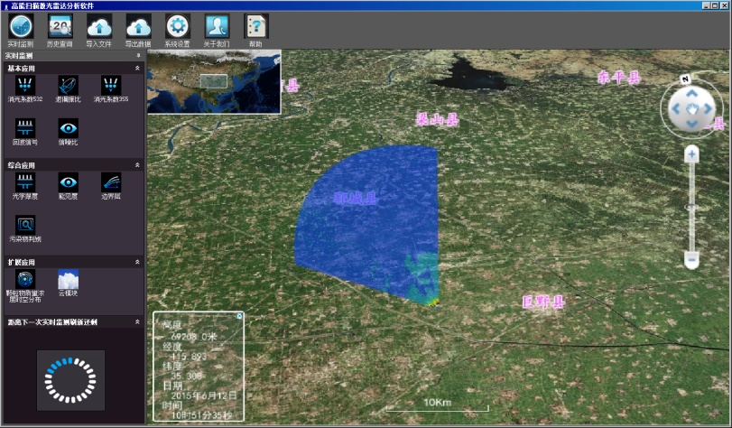
Task: Collapse the 扩展应用 section
Action: (137, 262)
